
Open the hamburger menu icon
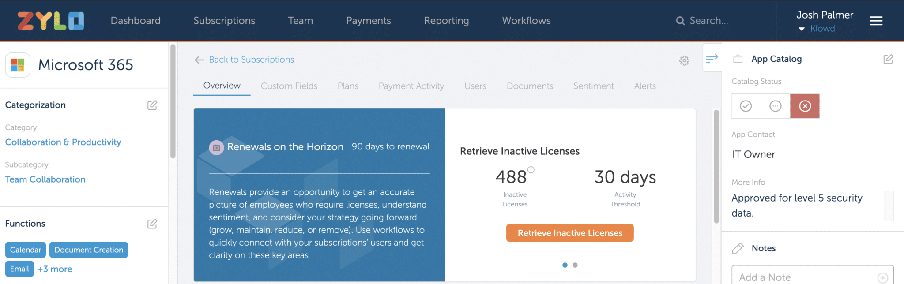(876, 21)
